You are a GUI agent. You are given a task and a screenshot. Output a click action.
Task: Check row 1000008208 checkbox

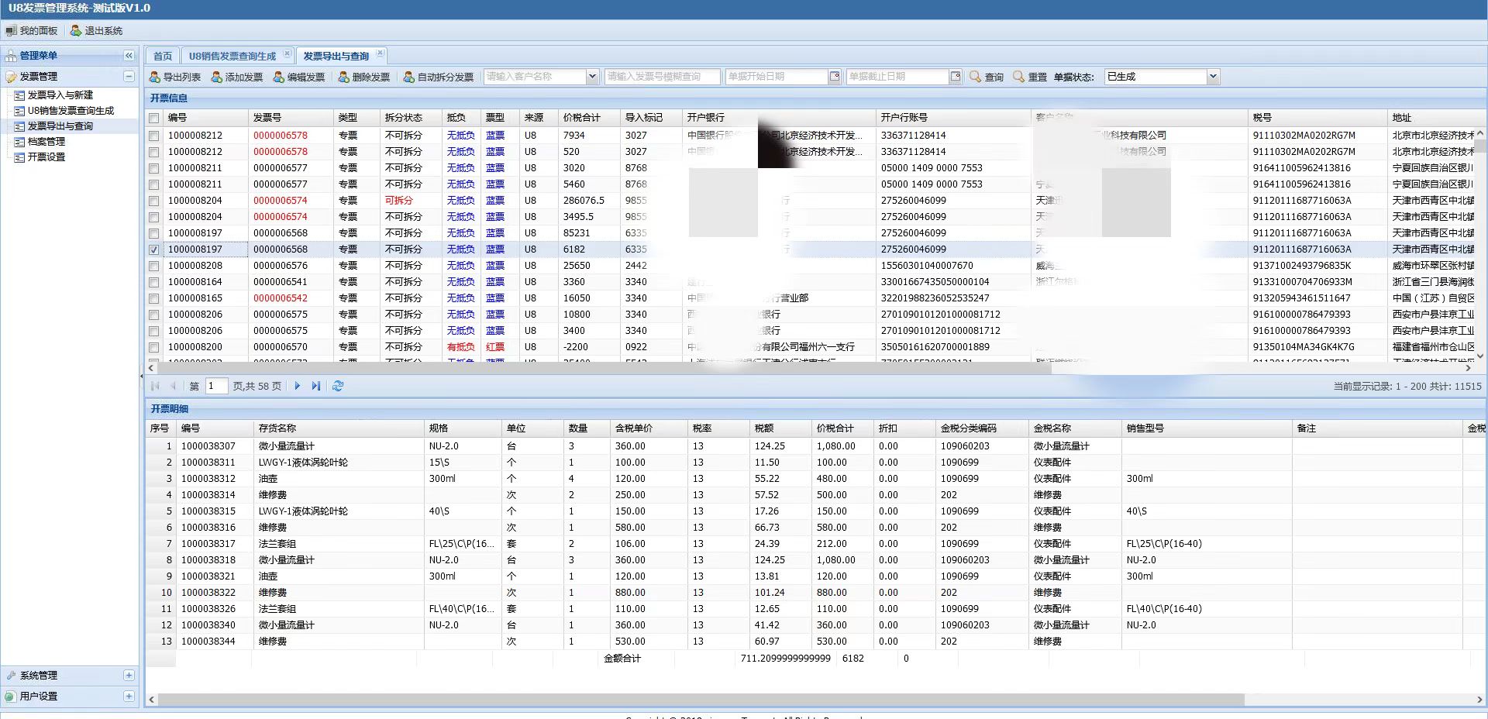tap(154, 266)
